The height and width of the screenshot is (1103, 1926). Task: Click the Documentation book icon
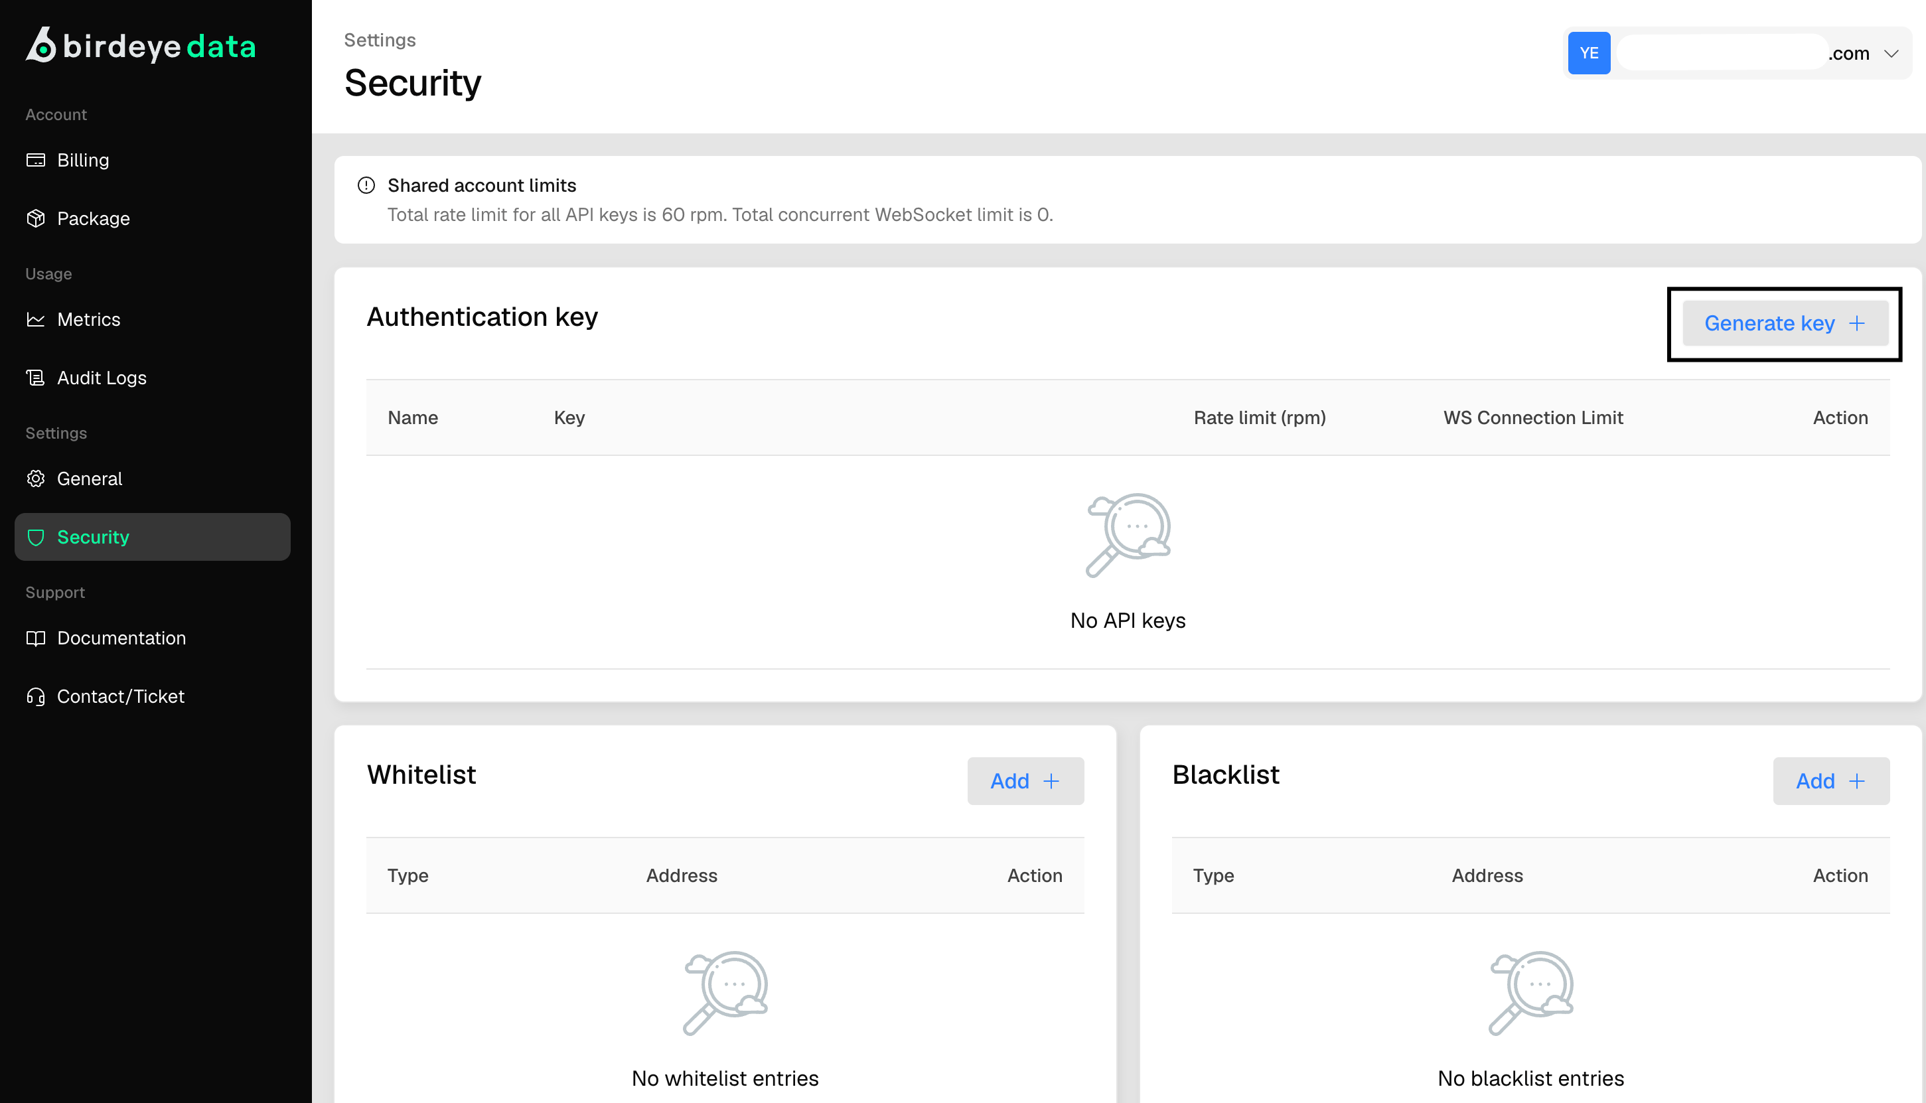(x=36, y=638)
